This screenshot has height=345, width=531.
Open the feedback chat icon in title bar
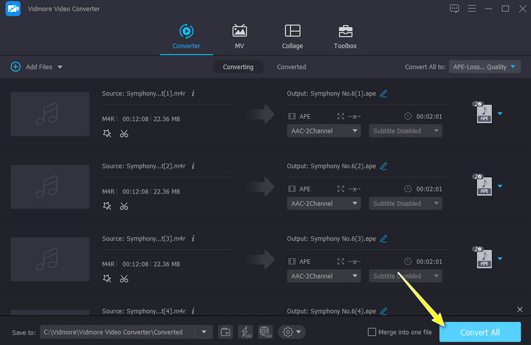coord(454,9)
